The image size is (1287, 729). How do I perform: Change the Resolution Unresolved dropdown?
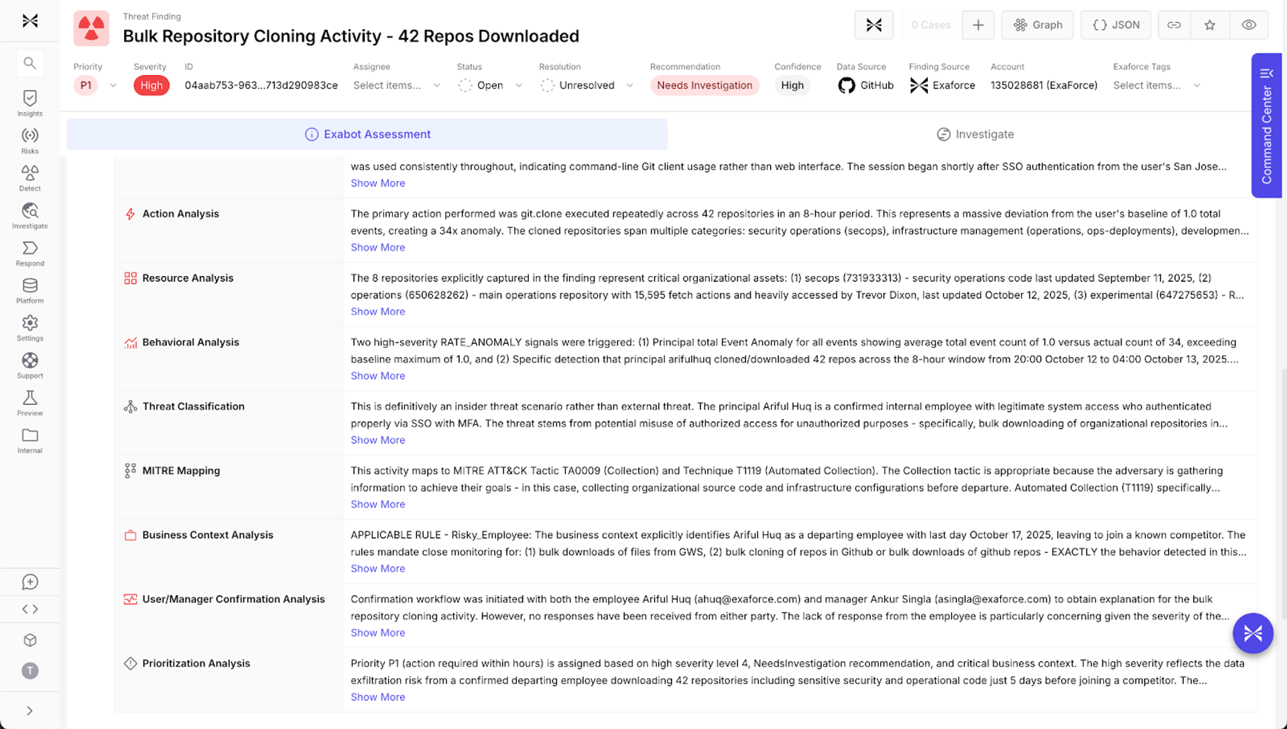(x=587, y=85)
